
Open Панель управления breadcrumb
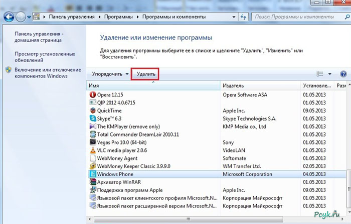tap(72, 16)
